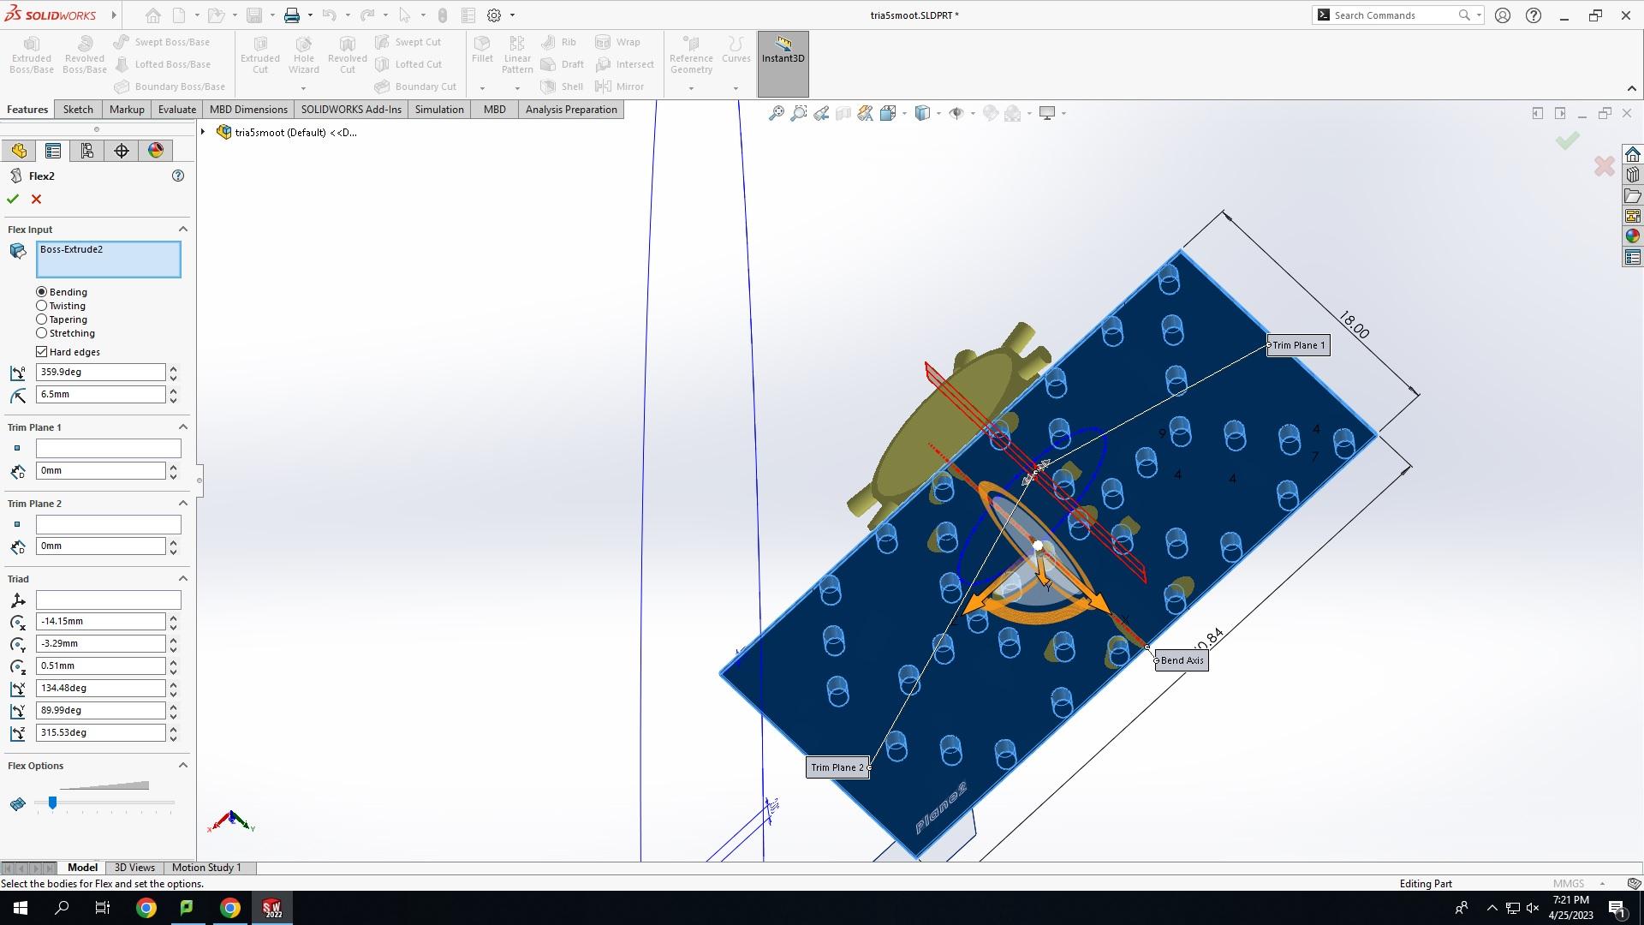The image size is (1644, 925).
Task: Toggle the Hard edges checkbox
Action: point(42,352)
